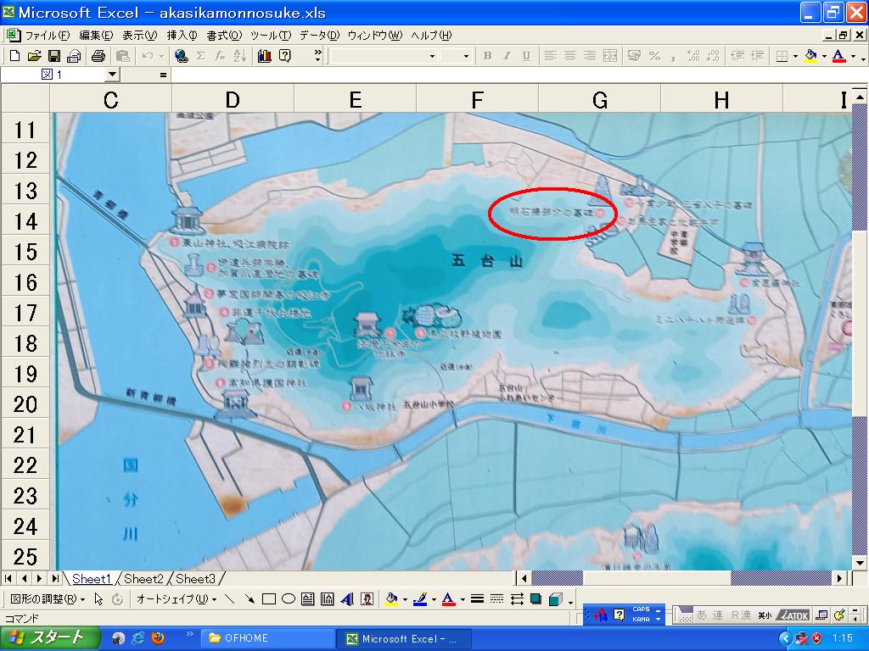This screenshot has height=651, width=869.
Task: Toggle Italic formatting button
Action: coord(507,56)
